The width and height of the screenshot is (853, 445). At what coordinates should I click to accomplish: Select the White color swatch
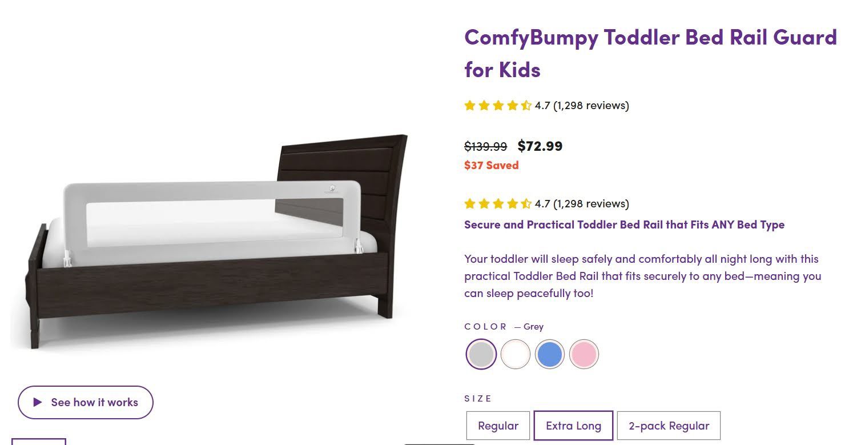pyautogui.click(x=515, y=354)
